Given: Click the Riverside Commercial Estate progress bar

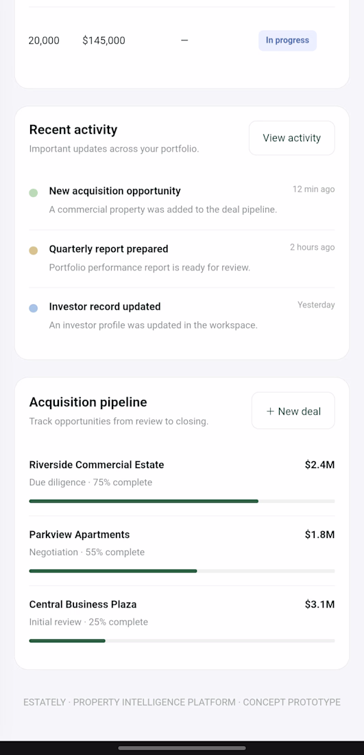Looking at the screenshot, I should pyautogui.click(x=182, y=501).
